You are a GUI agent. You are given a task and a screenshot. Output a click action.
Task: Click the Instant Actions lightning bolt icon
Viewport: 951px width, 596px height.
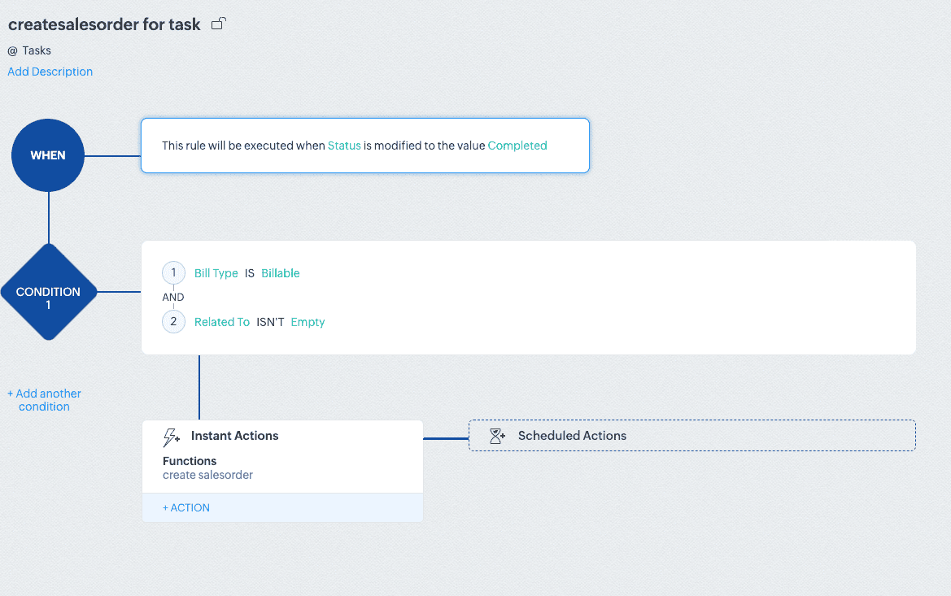(x=172, y=437)
